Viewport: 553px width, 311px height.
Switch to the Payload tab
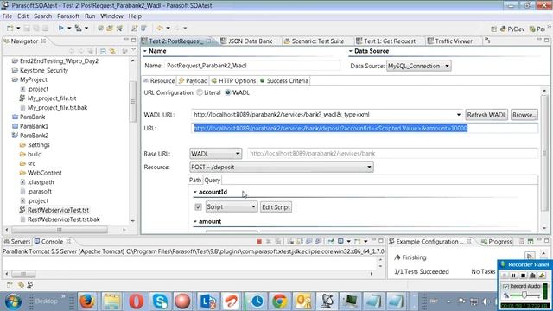pyautogui.click(x=193, y=81)
